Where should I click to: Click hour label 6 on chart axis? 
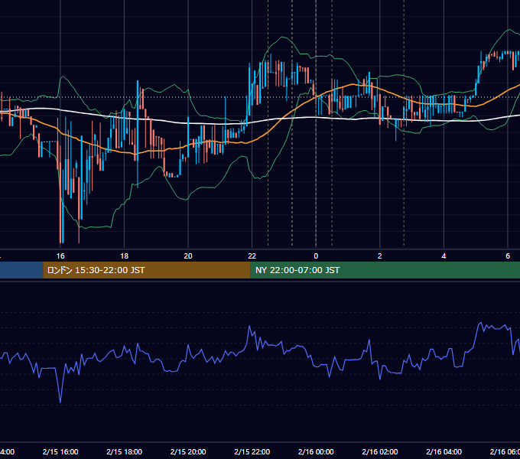tap(508, 256)
